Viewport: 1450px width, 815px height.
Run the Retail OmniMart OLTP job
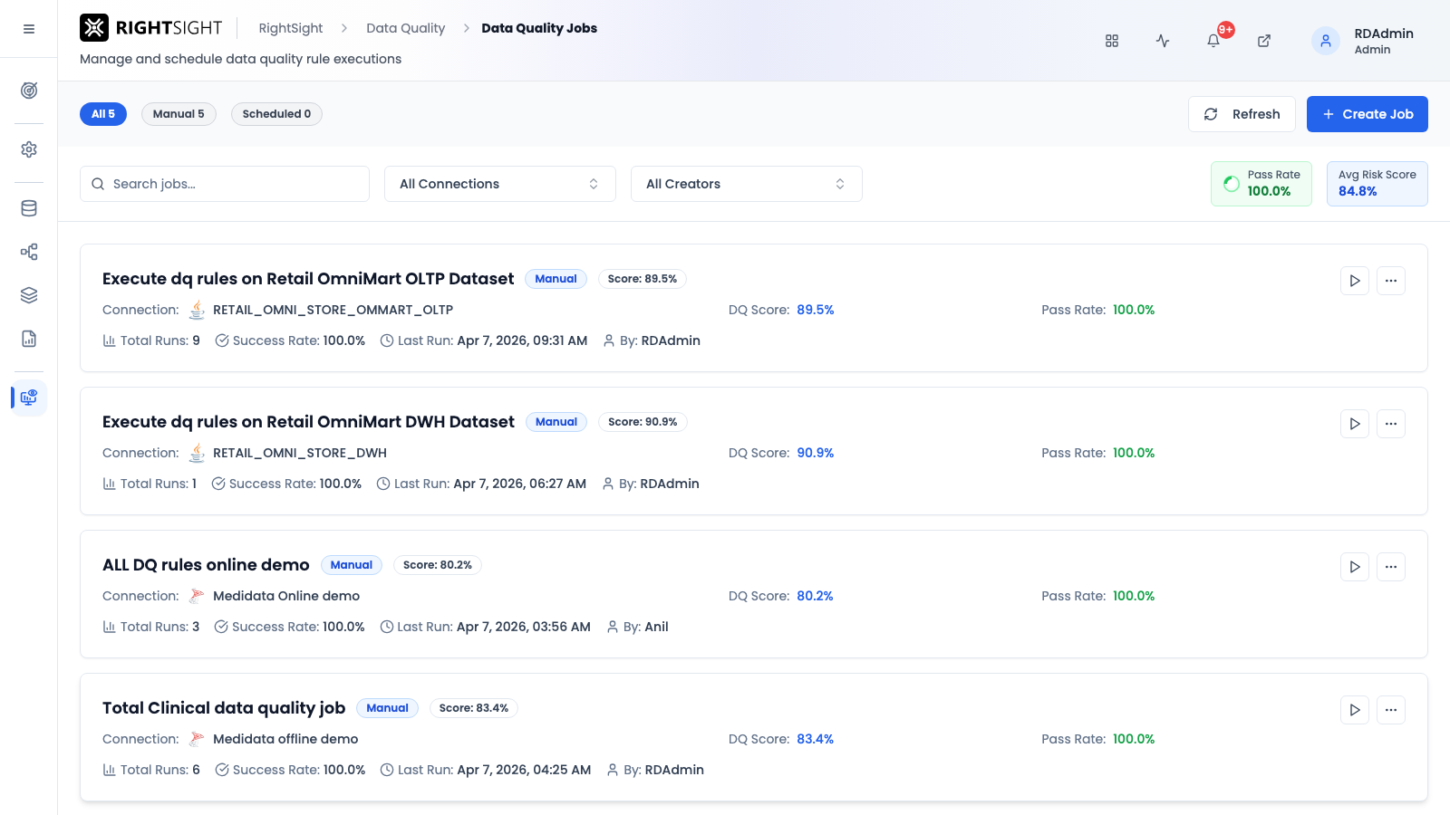[1355, 281]
